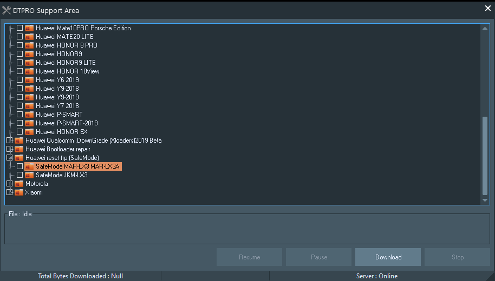The height and width of the screenshot is (281, 495).
Task: Select Huawei HONOR 10View row text
Action: tap(68, 71)
